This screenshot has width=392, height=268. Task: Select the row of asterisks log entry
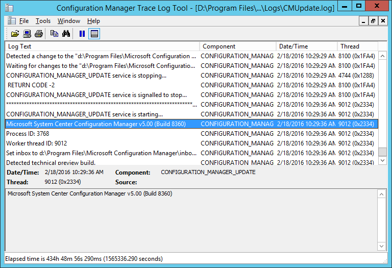pyautogui.click(x=192, y=105)
